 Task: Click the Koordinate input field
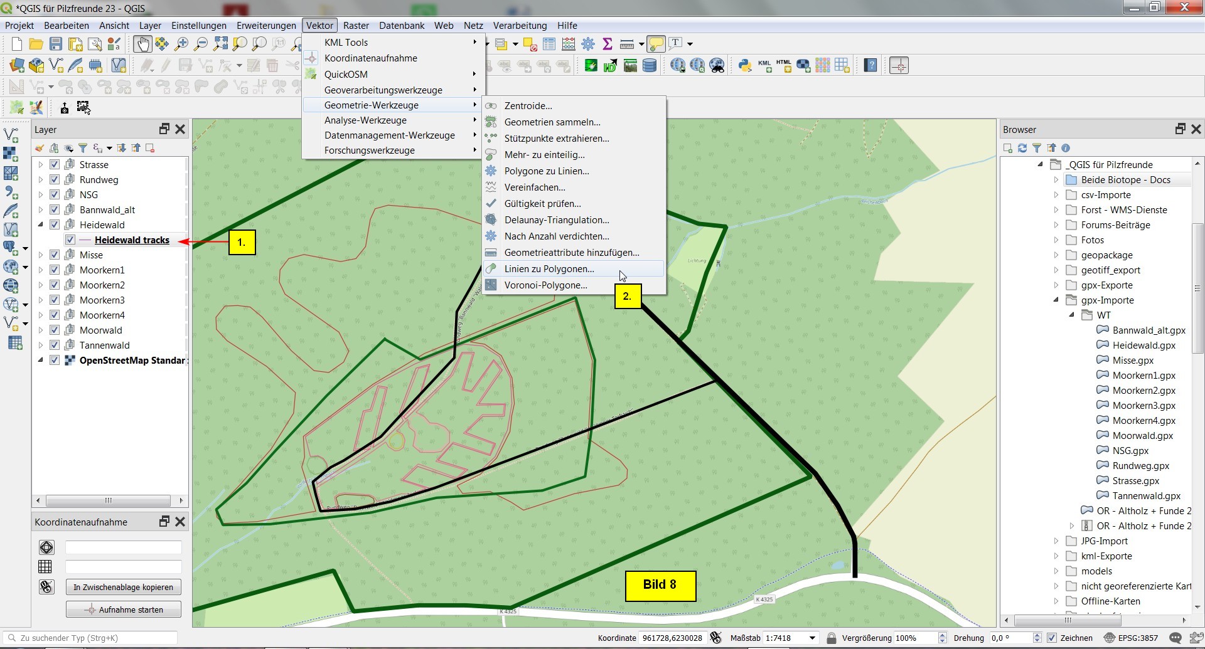coord(672,638)
